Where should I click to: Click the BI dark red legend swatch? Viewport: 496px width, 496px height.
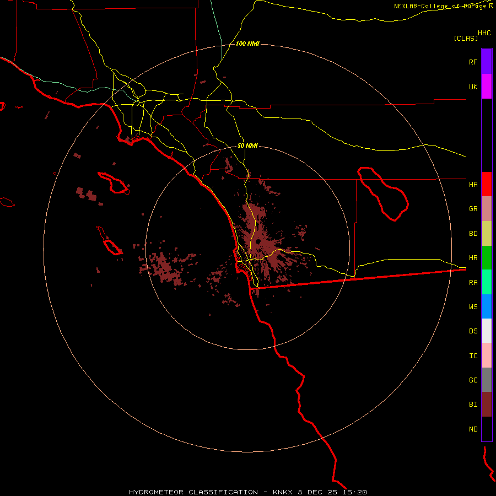[x=487, y=405]
